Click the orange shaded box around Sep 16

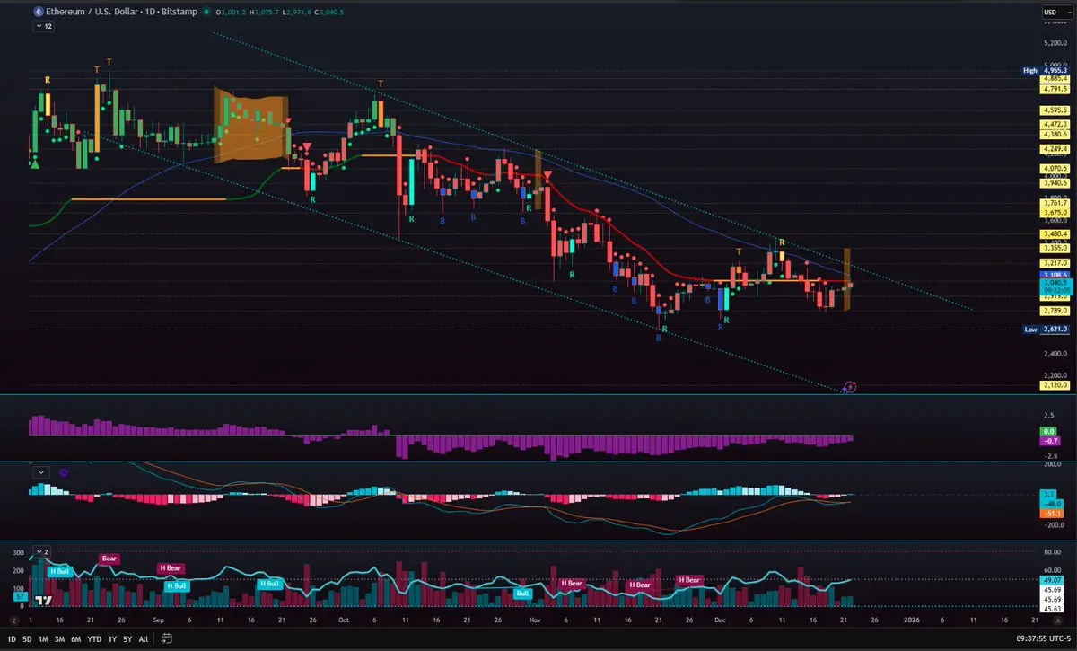coord(251,124)
